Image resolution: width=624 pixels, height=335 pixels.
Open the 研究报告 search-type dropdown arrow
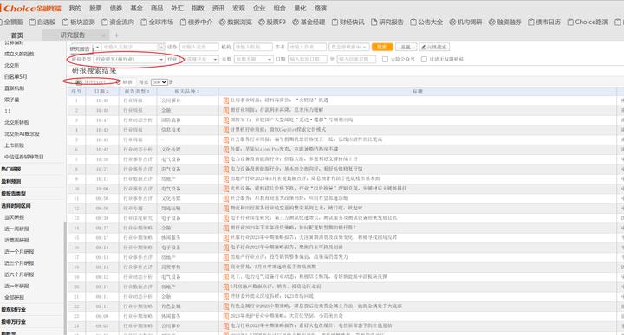pyautogui.click(x=97, y=48)
